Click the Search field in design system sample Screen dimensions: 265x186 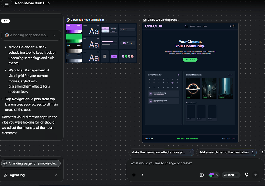(x=128, y=30)
